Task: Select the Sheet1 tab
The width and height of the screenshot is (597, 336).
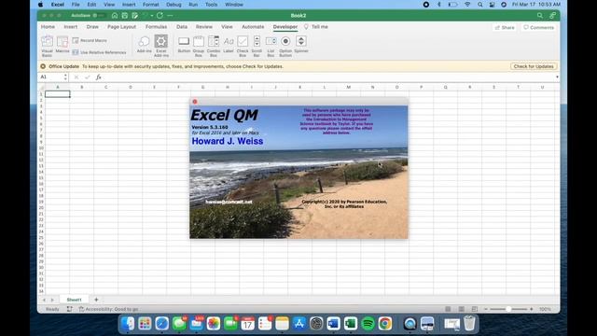Action: coord(75,300)
